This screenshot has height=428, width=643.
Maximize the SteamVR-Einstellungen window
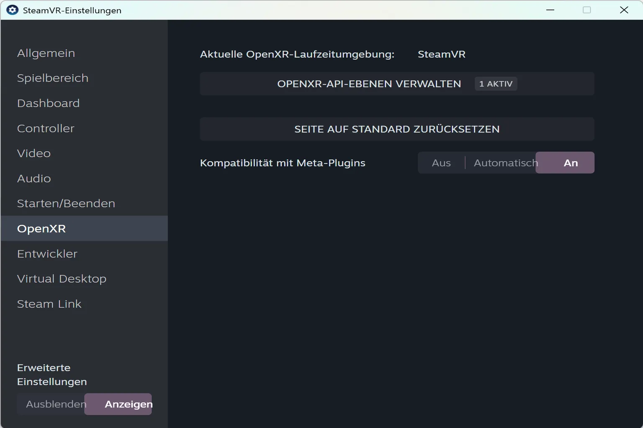pos(587,10)
